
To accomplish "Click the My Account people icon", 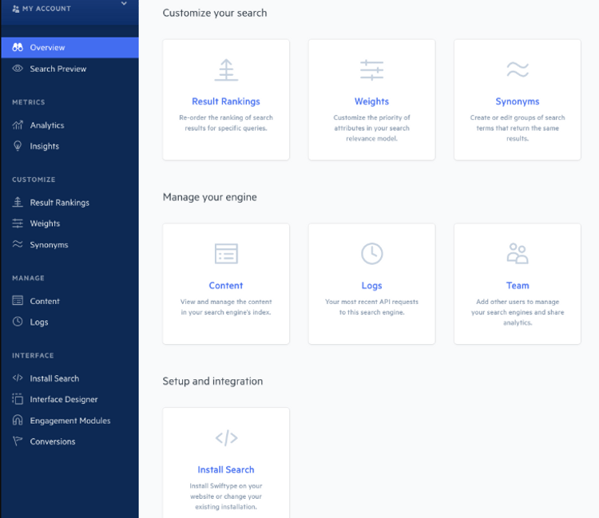I will (x=16, y=9).
